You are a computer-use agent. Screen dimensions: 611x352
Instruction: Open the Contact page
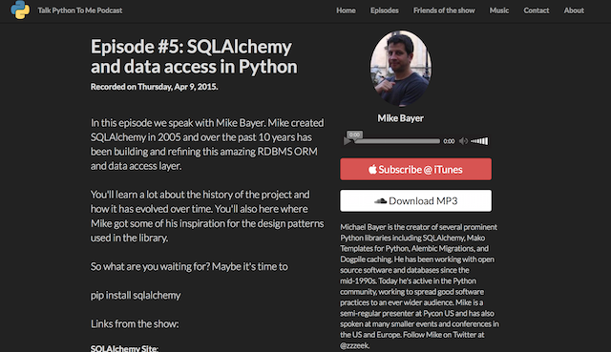click(537, 10)
